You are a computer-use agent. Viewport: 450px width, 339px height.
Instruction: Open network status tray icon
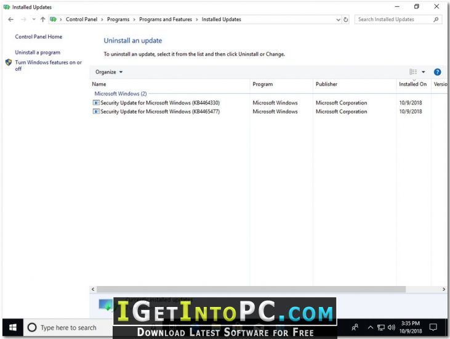[381, 327]
